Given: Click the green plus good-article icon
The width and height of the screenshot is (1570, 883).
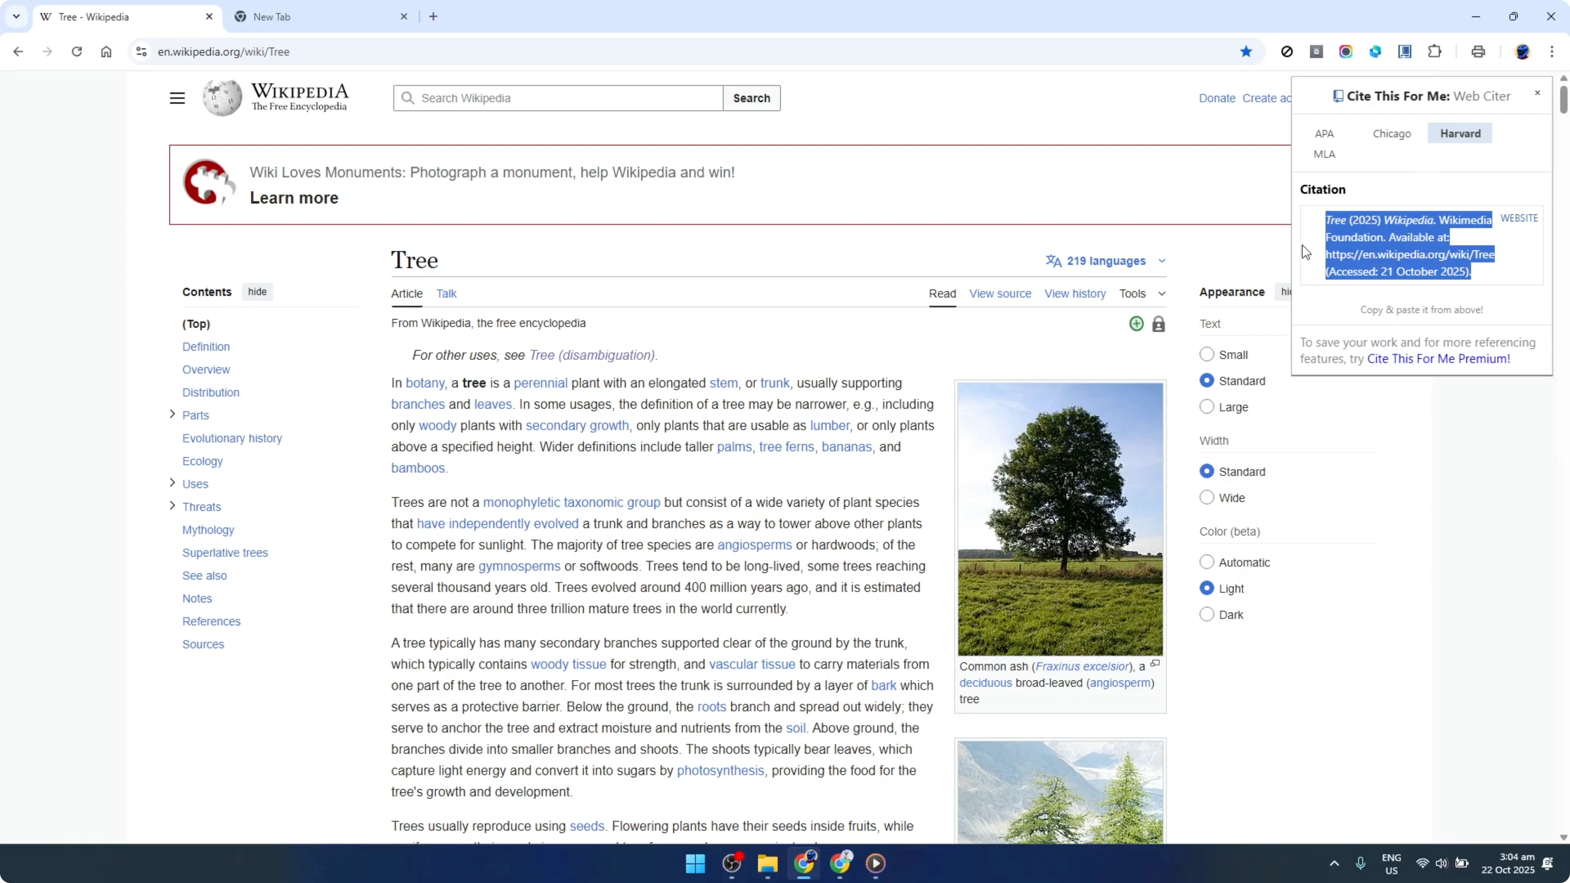Looking at the screenshot, I should click(x=1136, y=324).
